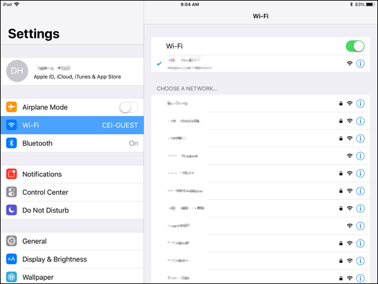
Task: Expand info for last visible network
Action: (x=360, y=278)
